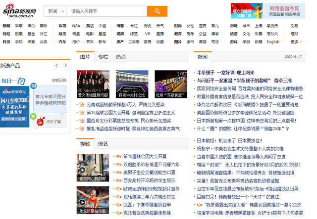This screenshot has width=317, height=219.
Task: Switch to the 图片 tab
Action: point(85,57)
